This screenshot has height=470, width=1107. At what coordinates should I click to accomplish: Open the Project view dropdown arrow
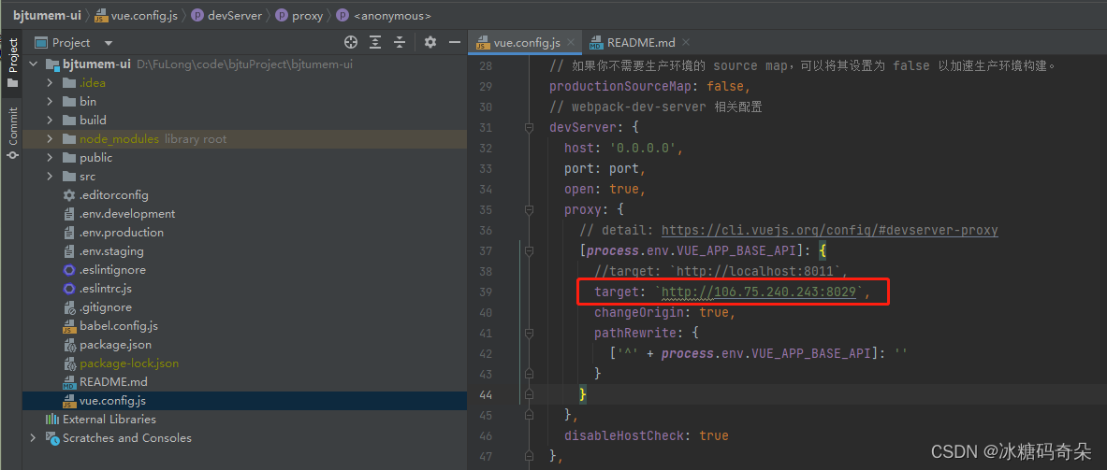click(108, 43)
